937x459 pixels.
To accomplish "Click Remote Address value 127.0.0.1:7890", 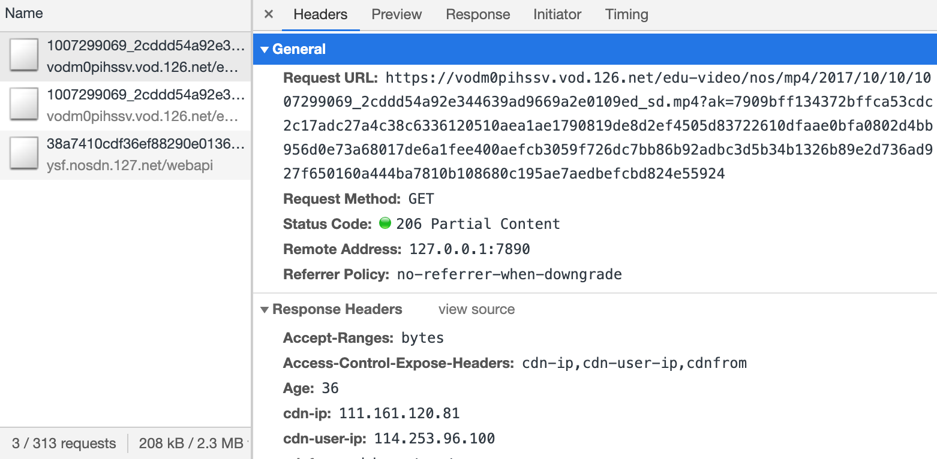I will [x=470, y=249].
